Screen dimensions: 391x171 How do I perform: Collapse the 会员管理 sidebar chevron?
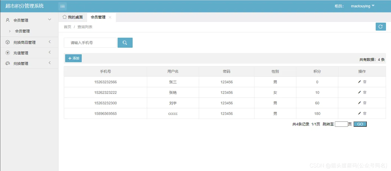50,20
